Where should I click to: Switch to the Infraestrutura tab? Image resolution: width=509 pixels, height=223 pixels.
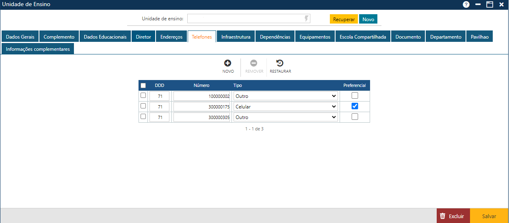[x=236, y=37]
